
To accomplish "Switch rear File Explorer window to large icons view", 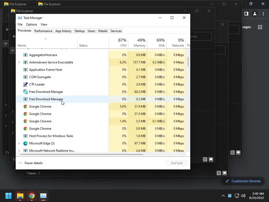I will coord(238,153).
